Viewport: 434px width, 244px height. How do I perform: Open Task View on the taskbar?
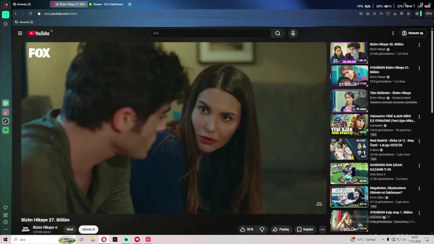pyautogui.click(x=81, y=240)
